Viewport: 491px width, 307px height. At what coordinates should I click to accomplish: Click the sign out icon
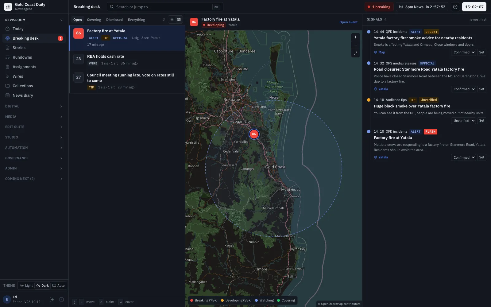[x=52, y=300]
